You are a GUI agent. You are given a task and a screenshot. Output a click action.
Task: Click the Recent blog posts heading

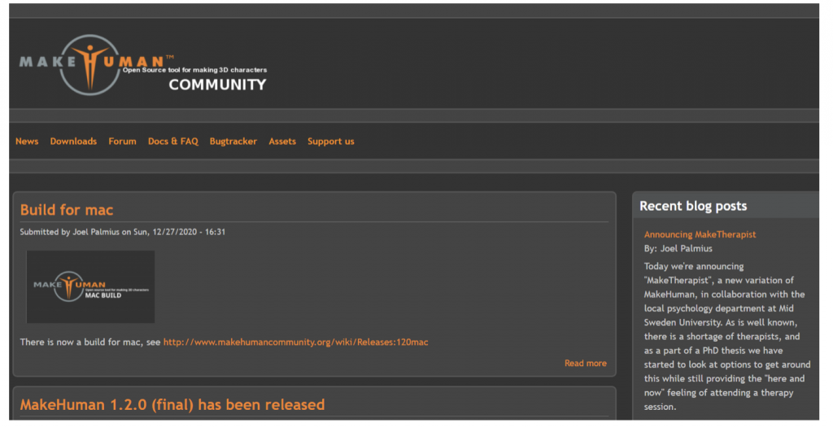click(692, 207)
